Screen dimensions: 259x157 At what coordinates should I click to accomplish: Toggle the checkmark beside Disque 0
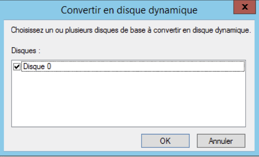[17, 67]
